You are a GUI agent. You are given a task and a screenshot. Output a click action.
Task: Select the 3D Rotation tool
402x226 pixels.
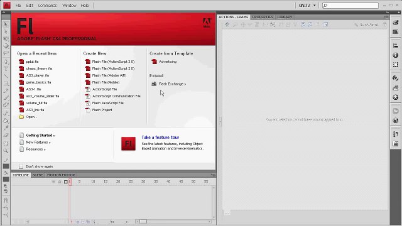coord(6,46)
